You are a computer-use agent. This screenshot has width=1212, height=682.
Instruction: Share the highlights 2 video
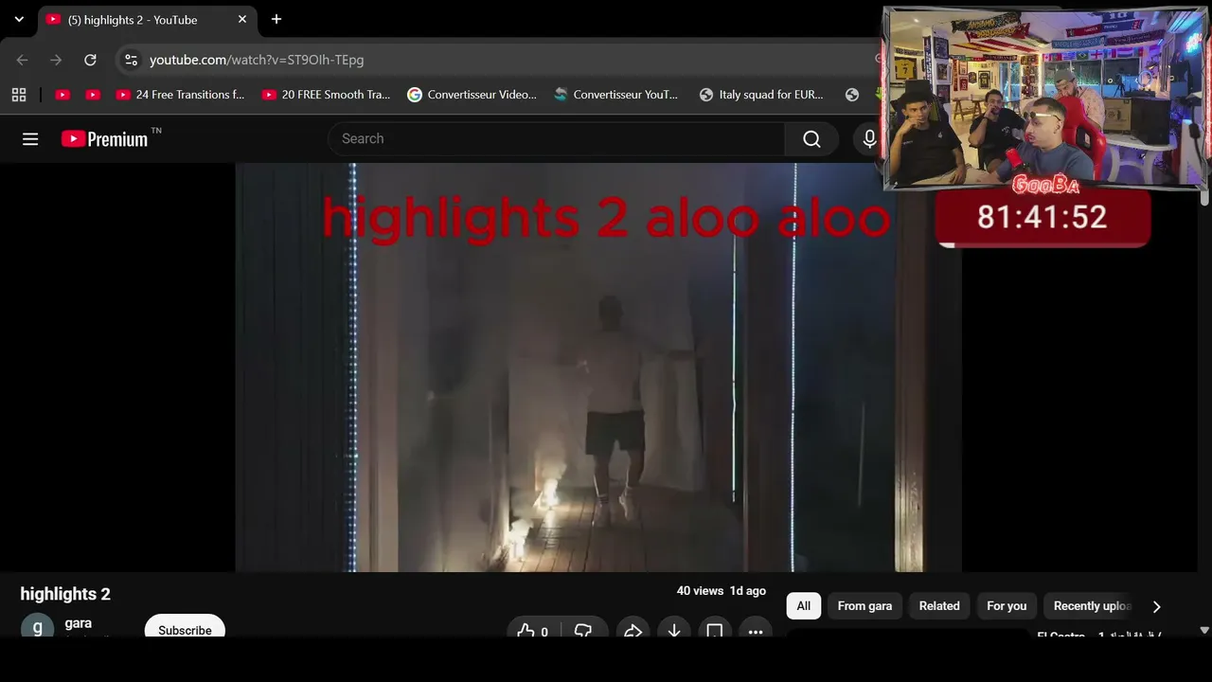633,631
